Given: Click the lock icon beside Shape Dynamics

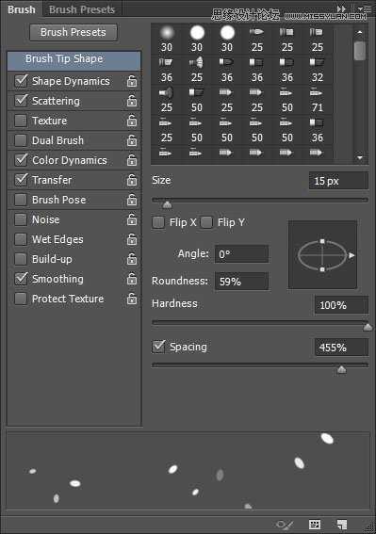Looking at the screenshot, I should (x=132, y=81).
